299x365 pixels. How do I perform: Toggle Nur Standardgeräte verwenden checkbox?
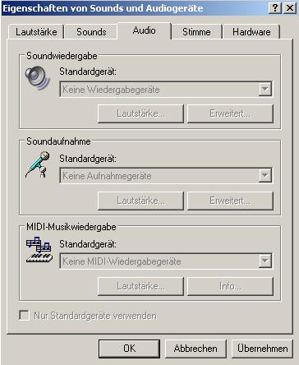tap(24, 315)
